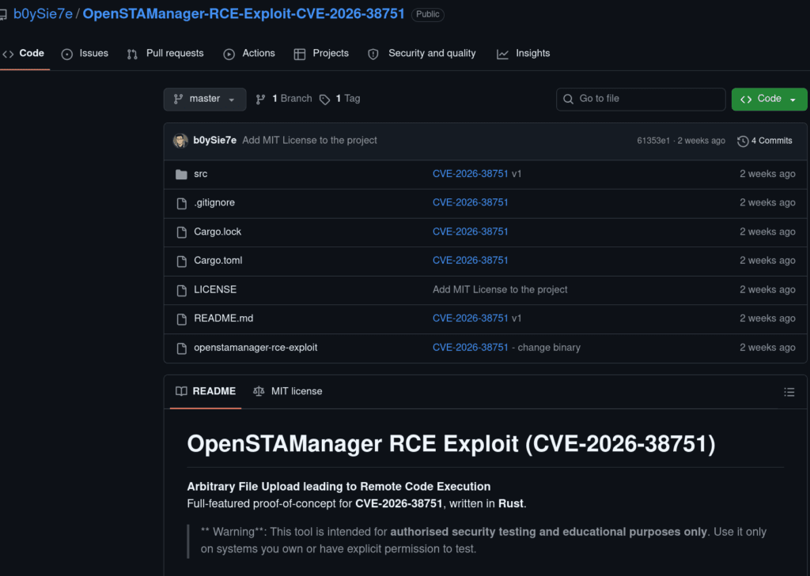This screenshot has height=576, width=810.
Task: Click the Projects table icon
Action: coord(300,55)
